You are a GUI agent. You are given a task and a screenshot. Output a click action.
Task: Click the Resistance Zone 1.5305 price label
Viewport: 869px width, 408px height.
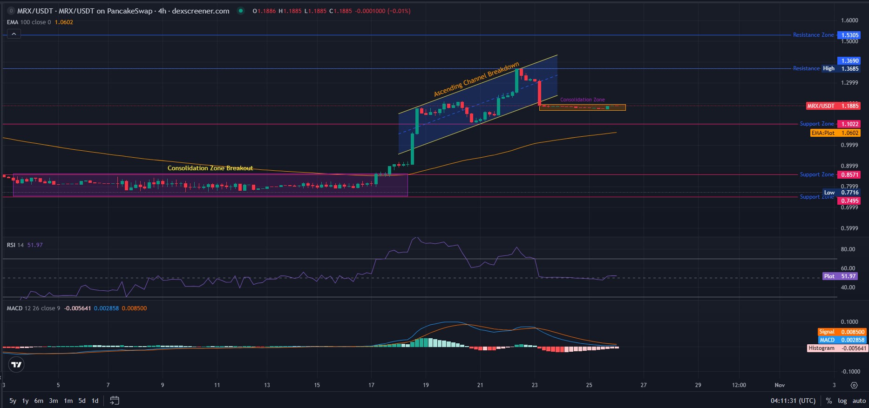[x=849, y=35]
